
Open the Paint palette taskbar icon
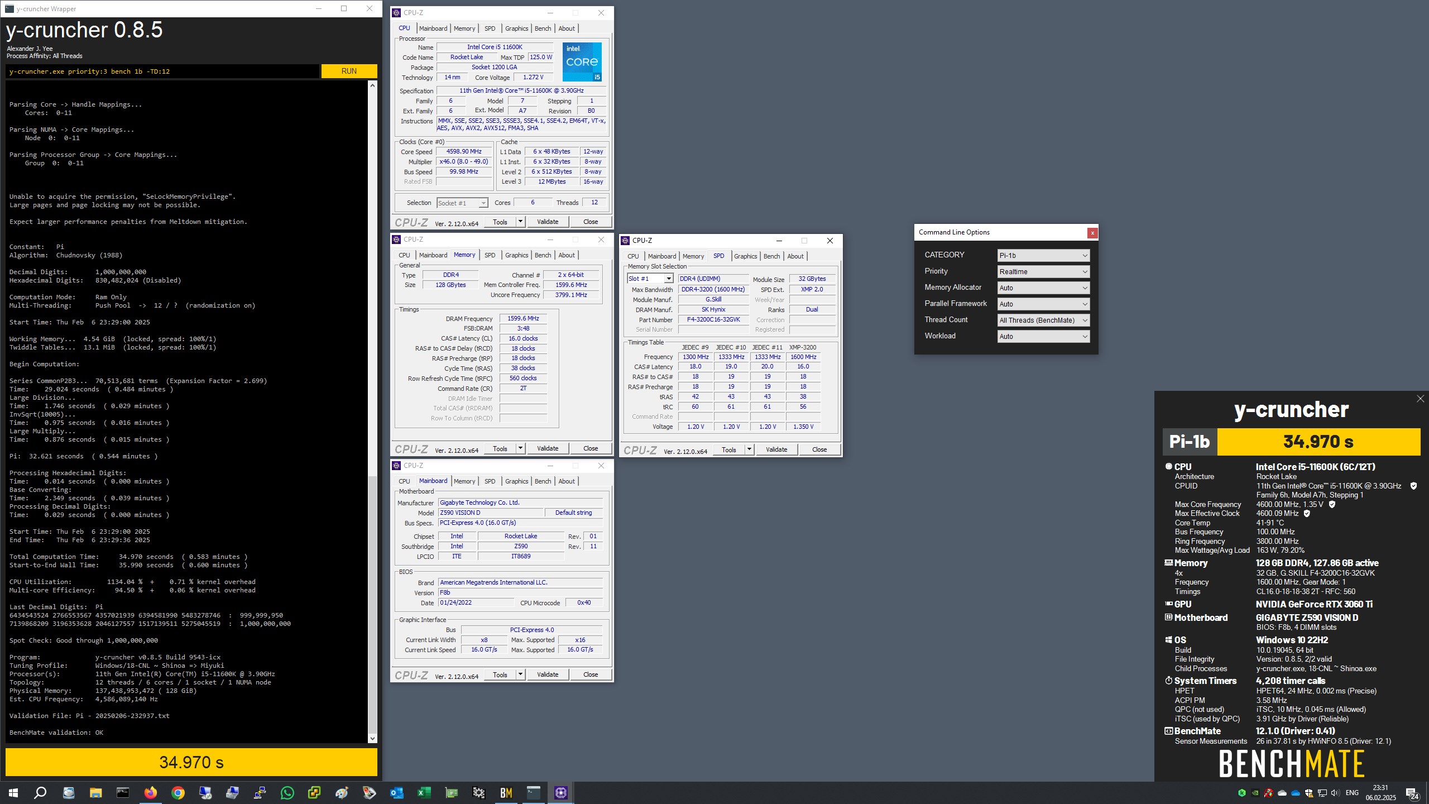coord(342,792)
